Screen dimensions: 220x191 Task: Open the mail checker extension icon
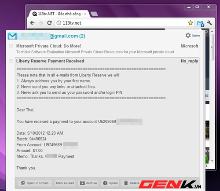coord(200,23)
